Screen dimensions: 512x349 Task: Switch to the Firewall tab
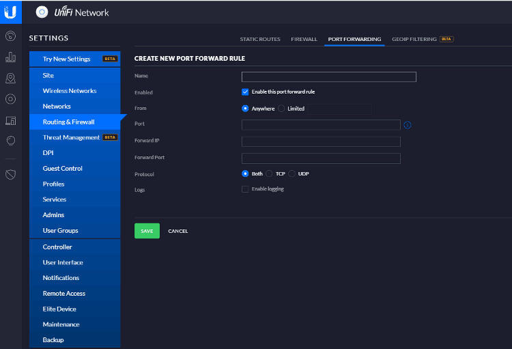click(304, 40)
